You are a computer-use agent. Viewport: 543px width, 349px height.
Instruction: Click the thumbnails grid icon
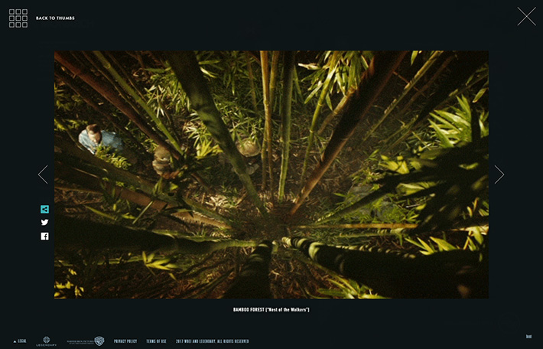[18, 18]
